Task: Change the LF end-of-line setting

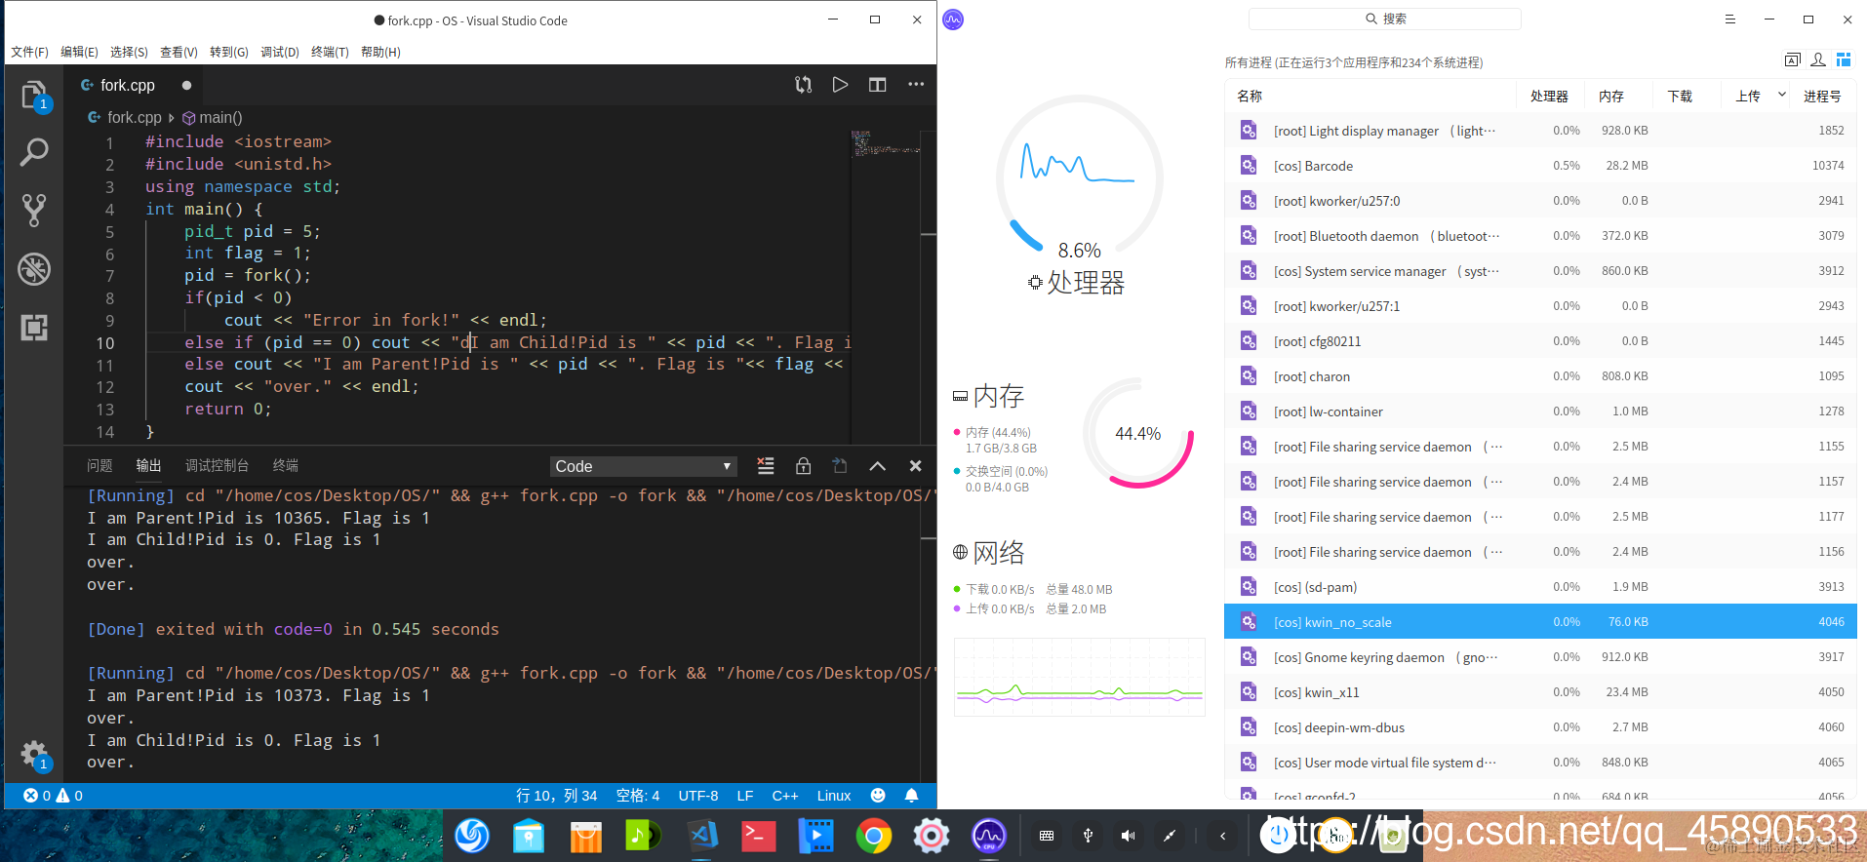Action: coord(745,796)
